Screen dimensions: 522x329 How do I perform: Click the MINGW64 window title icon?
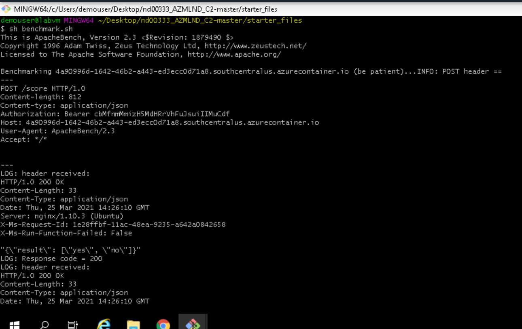[x=6, y=9]
